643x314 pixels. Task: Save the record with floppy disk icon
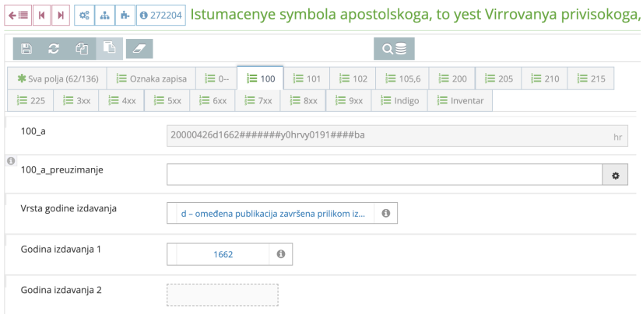[26, 49]
